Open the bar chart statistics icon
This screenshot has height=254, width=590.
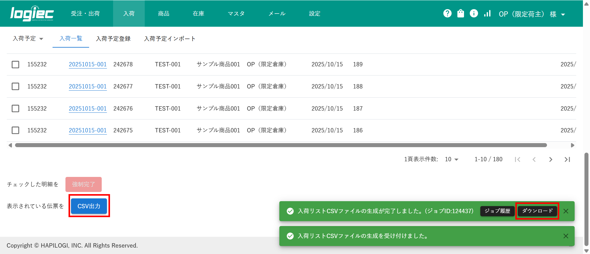(487, 14)
